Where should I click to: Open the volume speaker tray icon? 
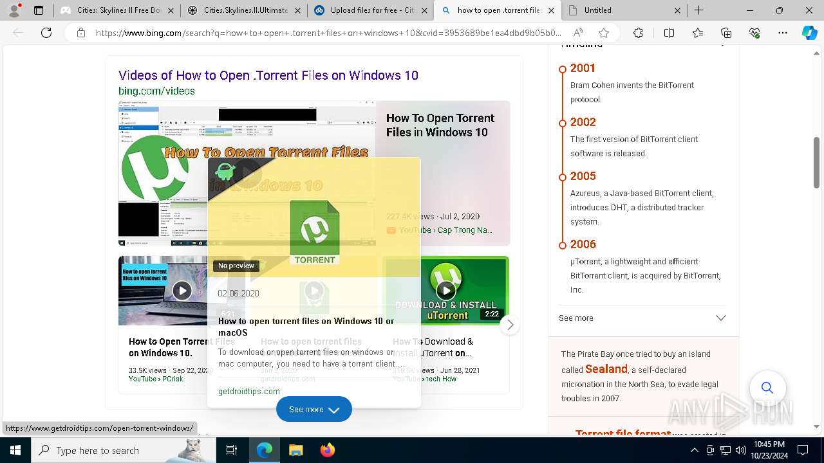click(740, 450)
